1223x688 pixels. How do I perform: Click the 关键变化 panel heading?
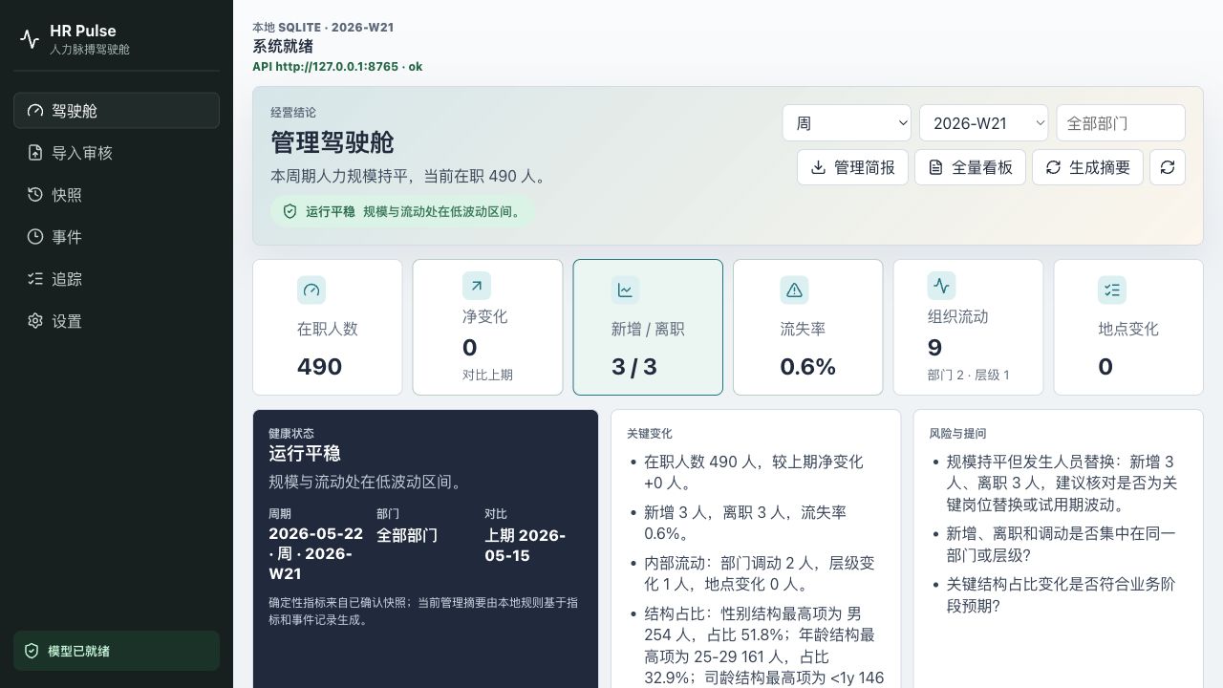[x=650, y=433]
